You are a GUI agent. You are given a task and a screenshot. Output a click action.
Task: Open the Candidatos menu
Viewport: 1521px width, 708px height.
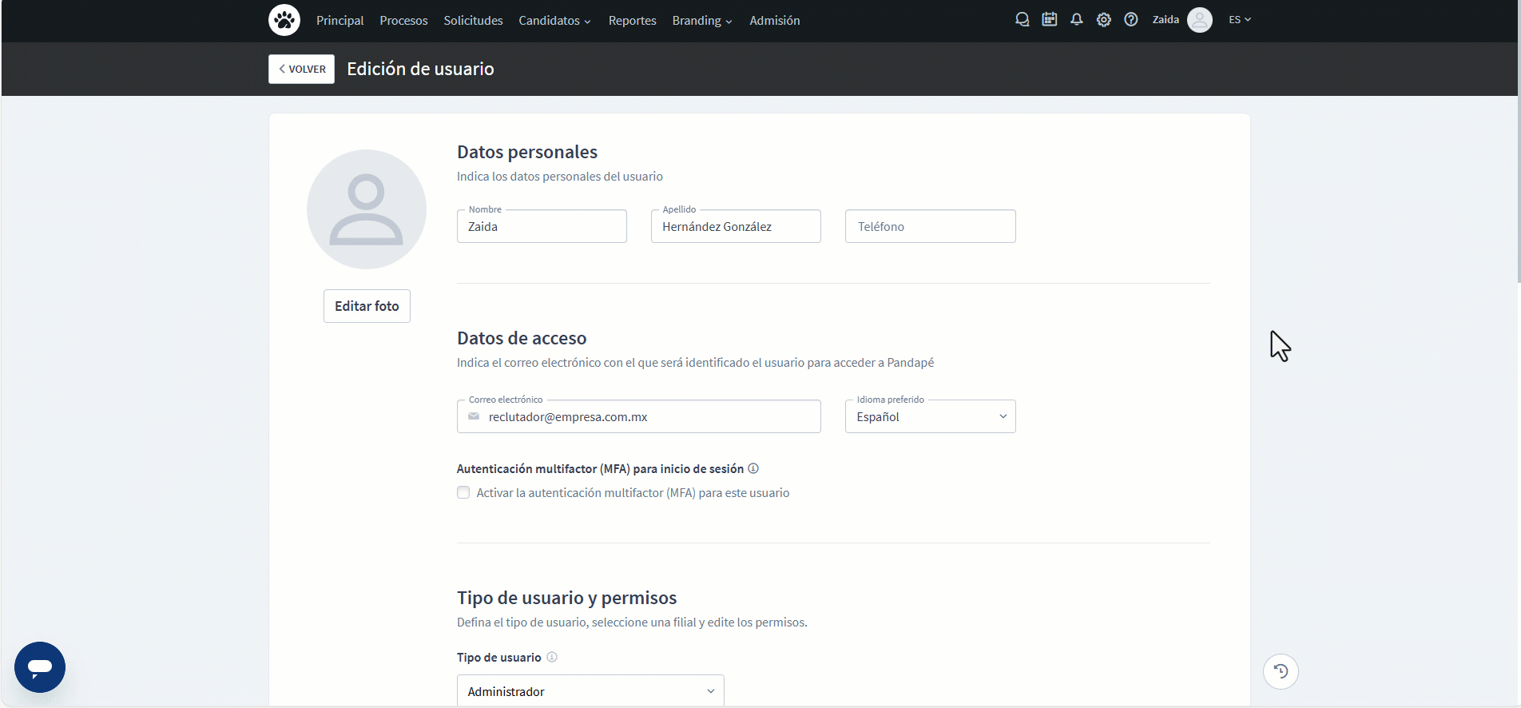pyautogui.click(x=554, y=21)
